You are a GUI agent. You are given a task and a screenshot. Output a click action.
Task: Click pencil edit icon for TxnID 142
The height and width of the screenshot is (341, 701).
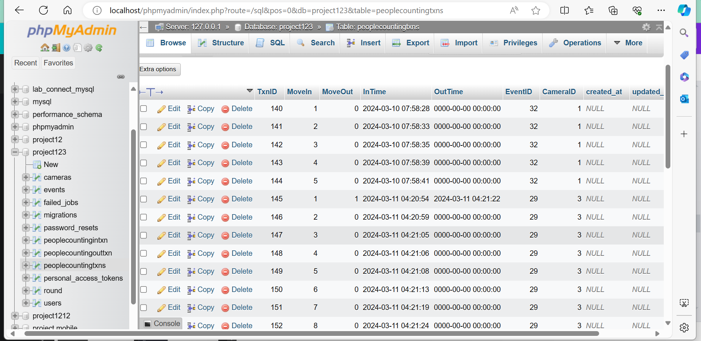[161, 145]
